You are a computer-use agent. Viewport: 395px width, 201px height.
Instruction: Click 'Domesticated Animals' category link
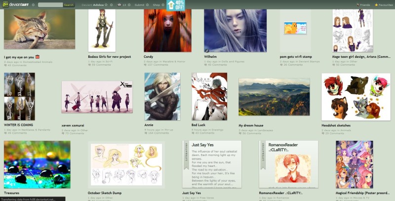[38, 62]
